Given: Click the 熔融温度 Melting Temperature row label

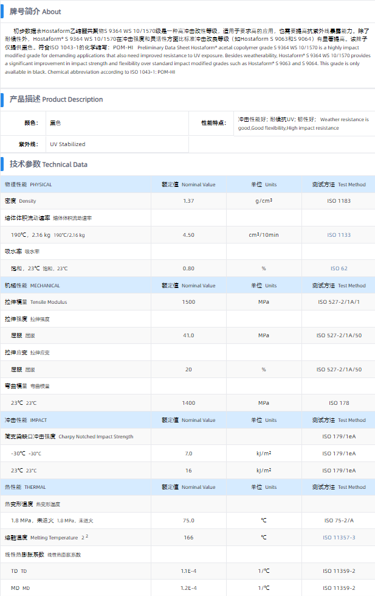Looking at the screenshot, I should (45, 538).
